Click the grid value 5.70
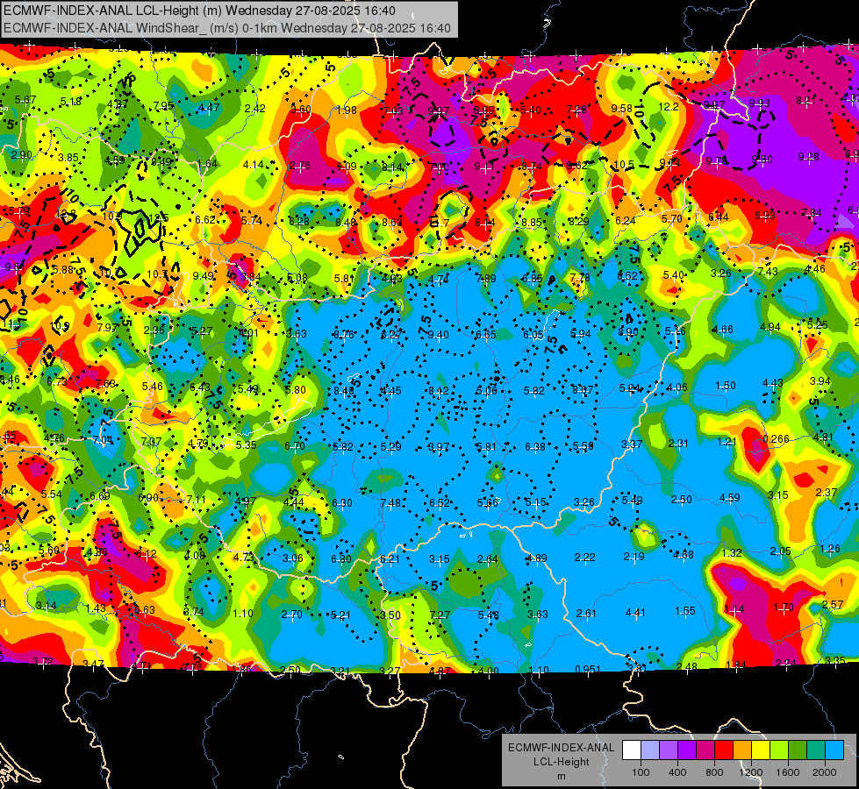 [671, 219]
